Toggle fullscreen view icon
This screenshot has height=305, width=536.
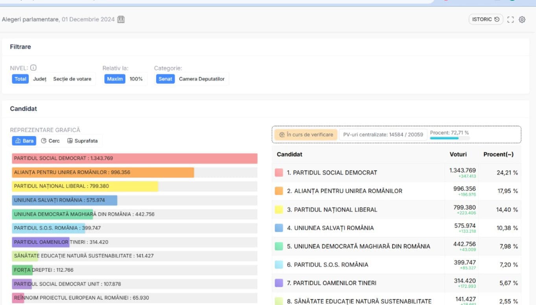[x=510, y=20]
